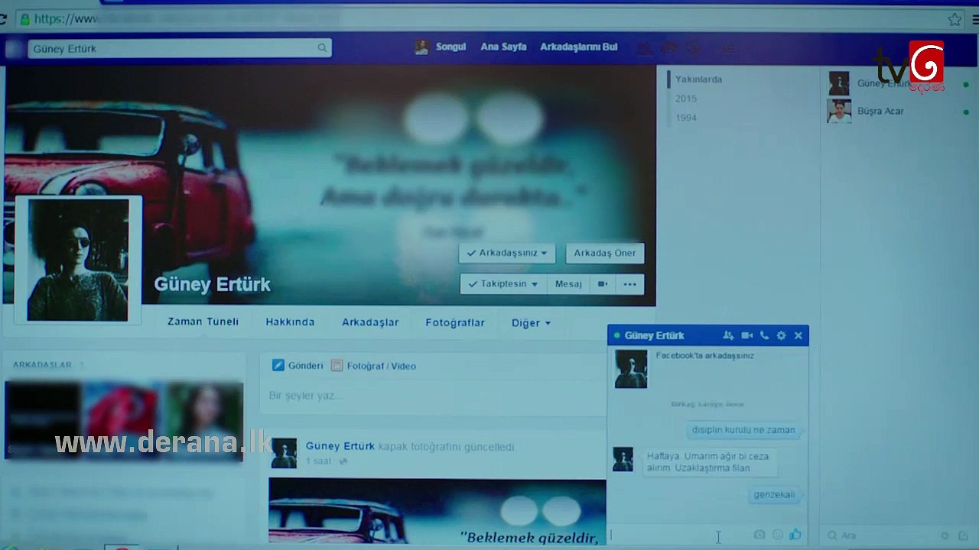Switch to the Zaman Tüneli tab
Viewport: 979px width, 550px height.
point(203,322)
